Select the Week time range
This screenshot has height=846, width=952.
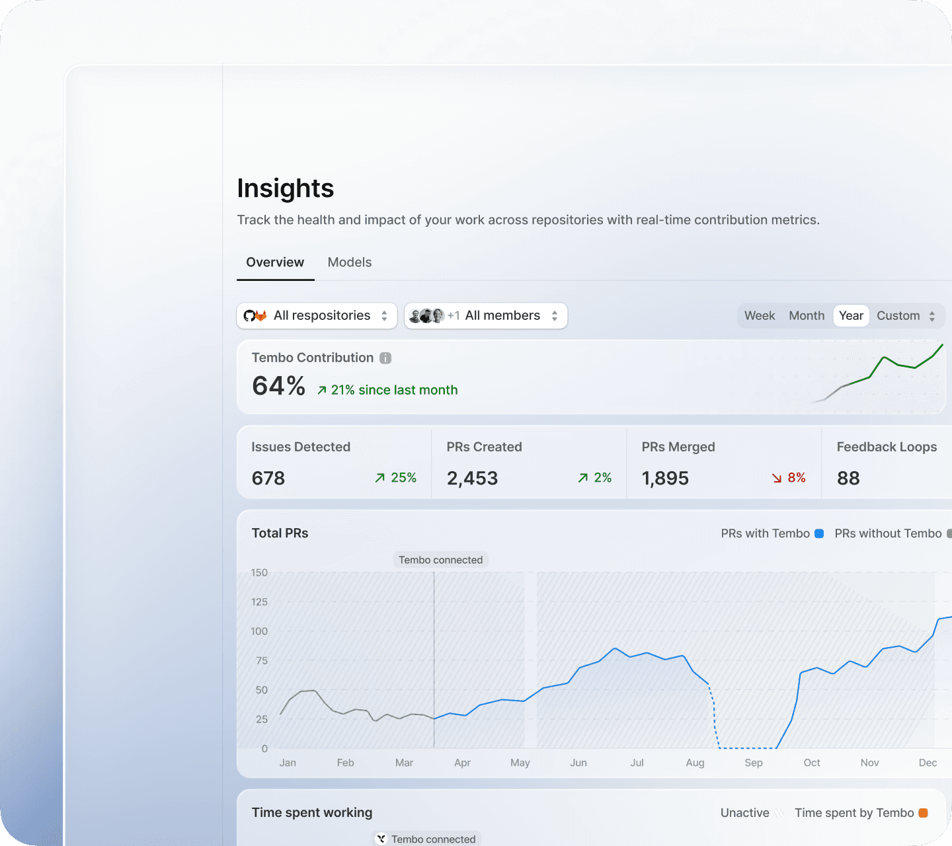pyautogui.click(x=760, y=316)
